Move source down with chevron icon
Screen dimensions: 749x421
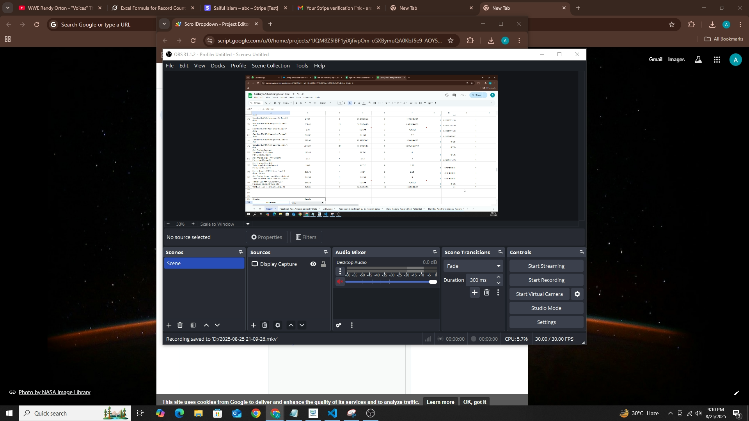(302, 325)
